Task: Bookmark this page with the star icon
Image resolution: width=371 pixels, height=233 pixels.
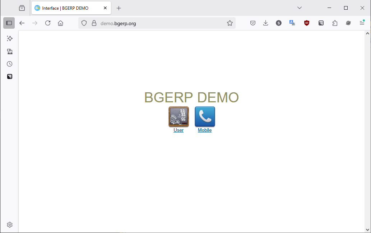Action: tap(230, 23)
